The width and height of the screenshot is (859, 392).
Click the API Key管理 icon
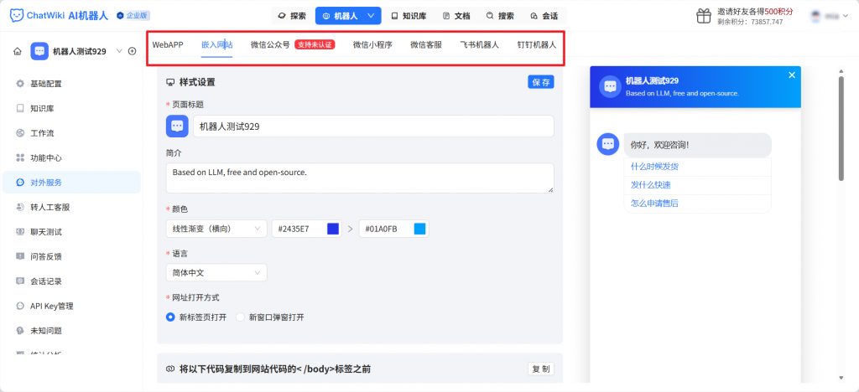pos(20,307)
